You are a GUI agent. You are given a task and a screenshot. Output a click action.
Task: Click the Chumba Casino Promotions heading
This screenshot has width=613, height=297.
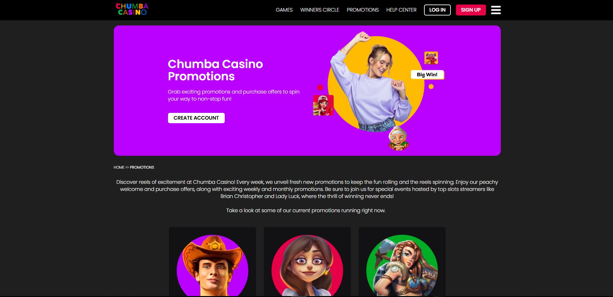215,70
